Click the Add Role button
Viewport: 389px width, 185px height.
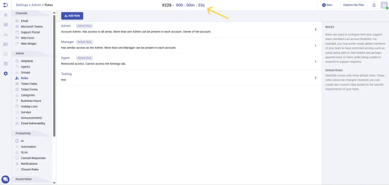coord(72,16)
